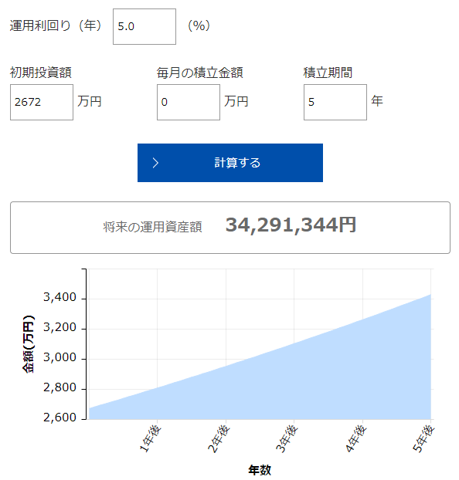Click the 将来の運用資産額 label
This screenshot has width=459, height=480.
click(x=153, y=227)
